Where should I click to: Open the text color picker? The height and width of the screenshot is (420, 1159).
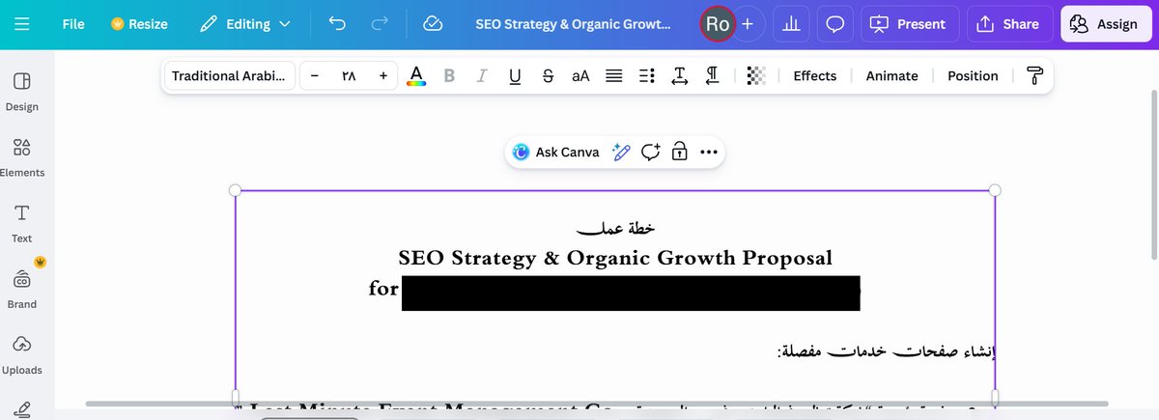pos(416,75)
